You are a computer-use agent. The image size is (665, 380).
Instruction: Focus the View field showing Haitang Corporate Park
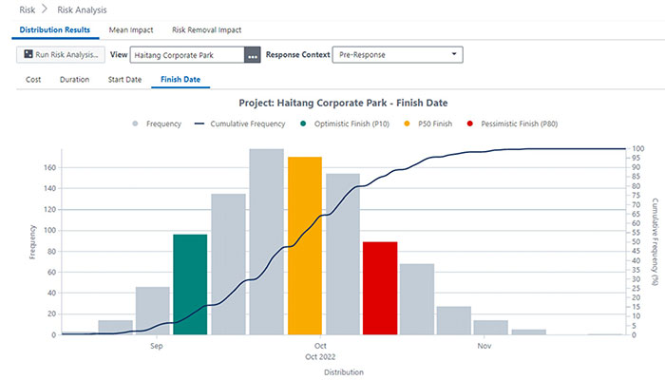(x=187, y=55)
